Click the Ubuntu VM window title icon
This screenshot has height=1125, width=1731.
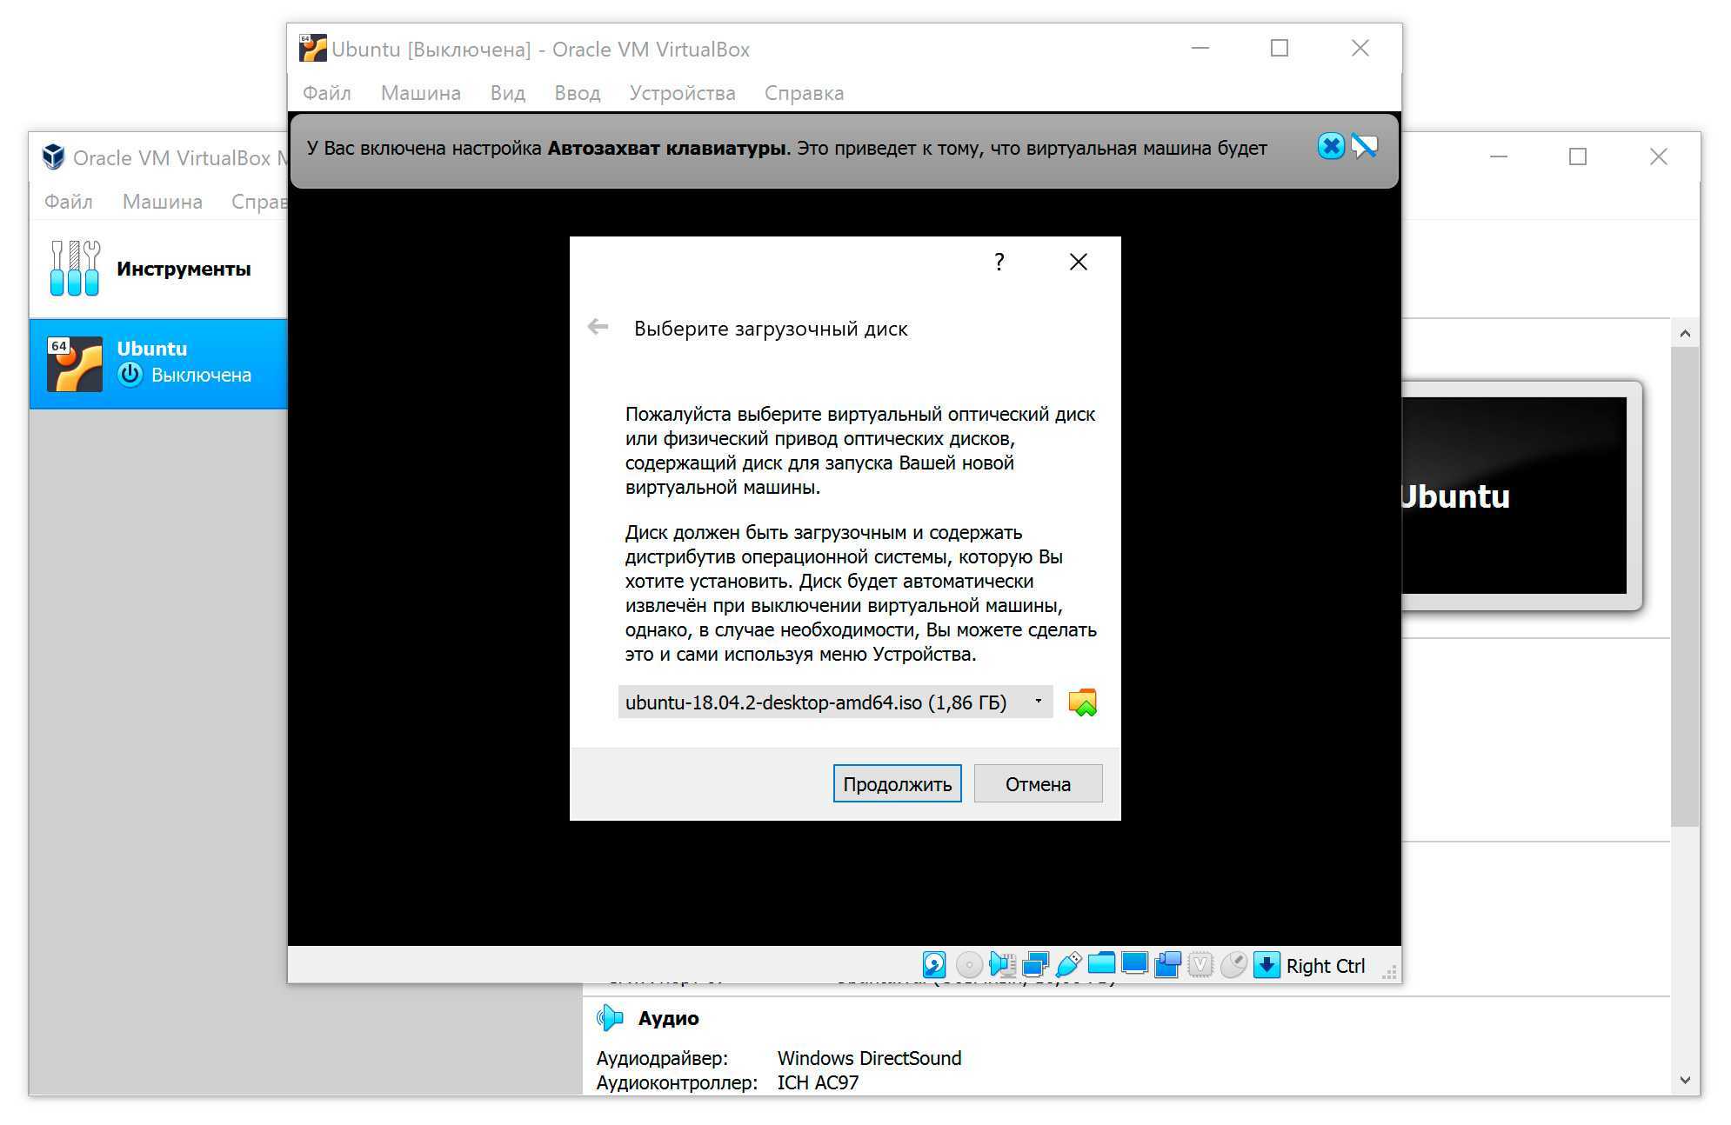click(x=313, y=48)
